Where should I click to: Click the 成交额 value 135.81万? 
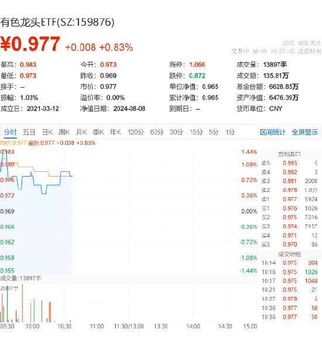coord(276,75)
